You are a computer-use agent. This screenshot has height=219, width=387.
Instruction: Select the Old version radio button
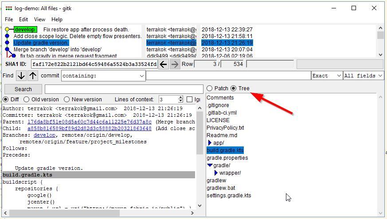[27, 100]
